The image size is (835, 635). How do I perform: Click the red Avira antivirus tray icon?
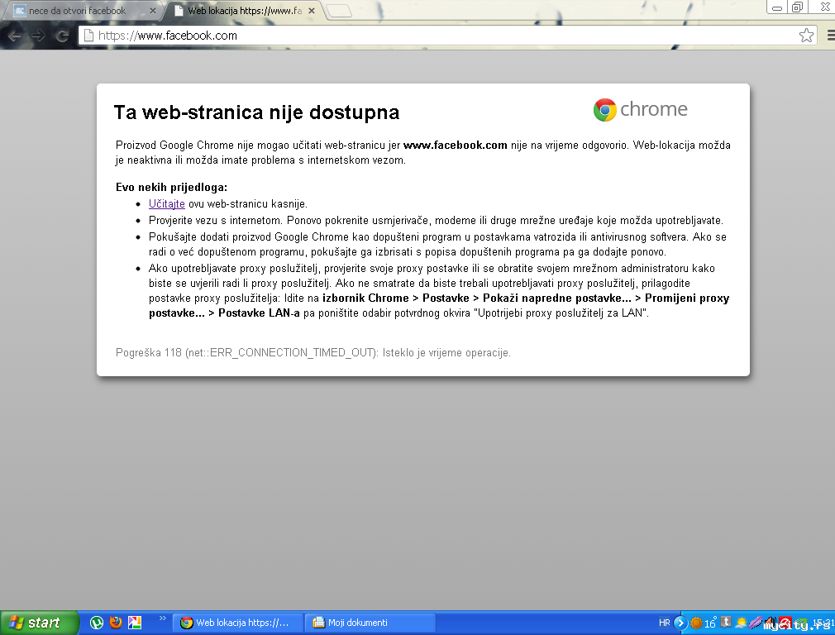[785, 623]
